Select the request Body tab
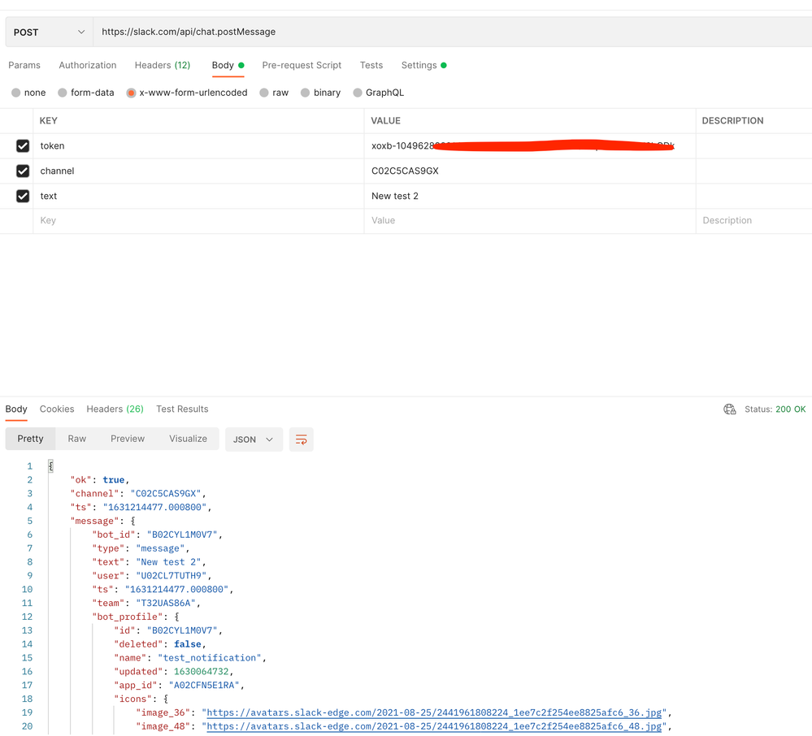 [x=228, y=65]
